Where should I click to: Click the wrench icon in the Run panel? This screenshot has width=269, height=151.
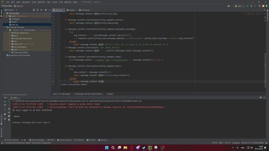coord(5,105)
